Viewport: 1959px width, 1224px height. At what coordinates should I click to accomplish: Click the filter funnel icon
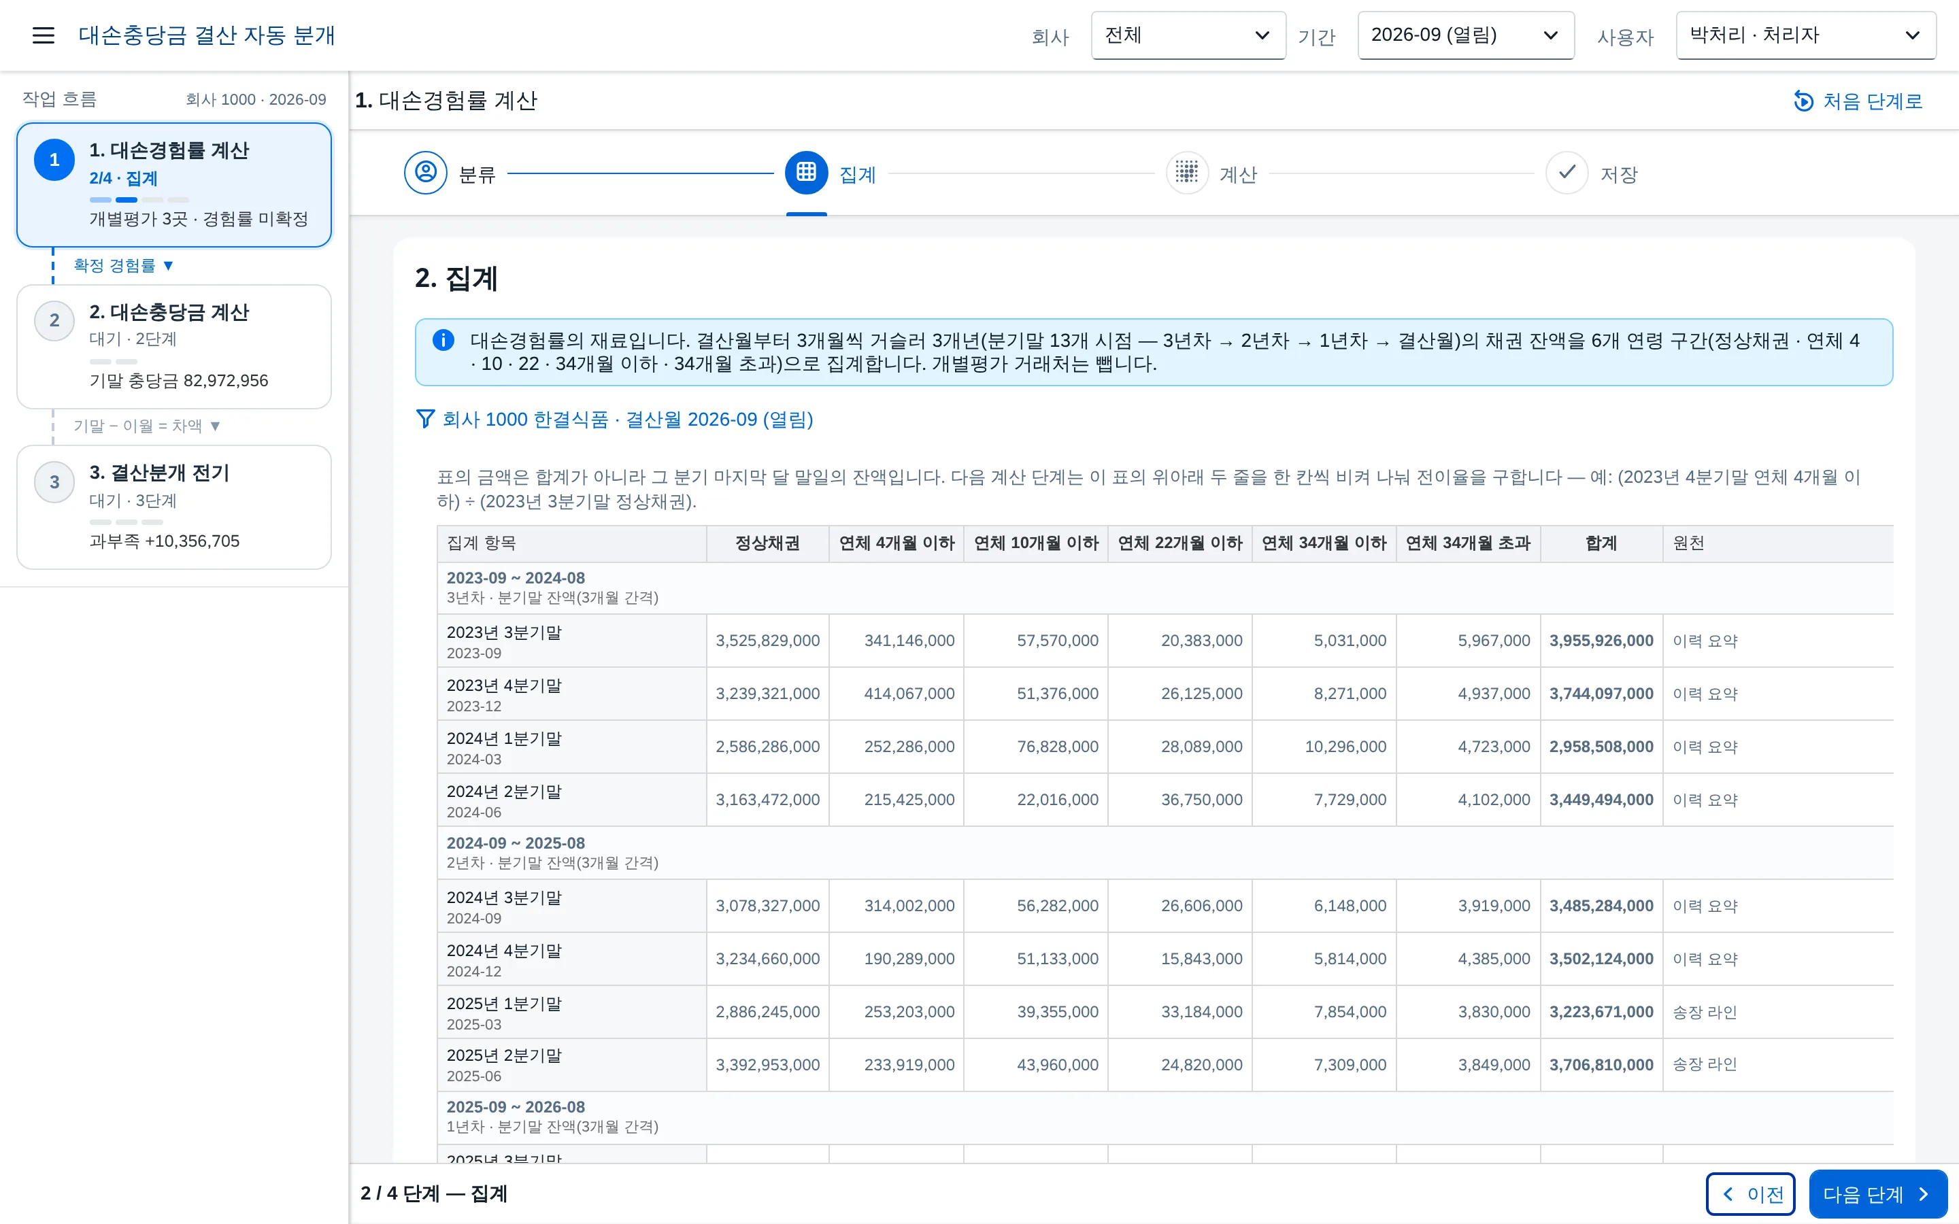tap(425, 418)
